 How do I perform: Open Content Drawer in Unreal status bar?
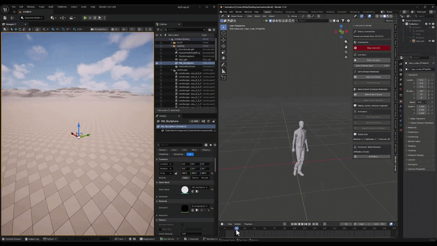click(11, 239)
